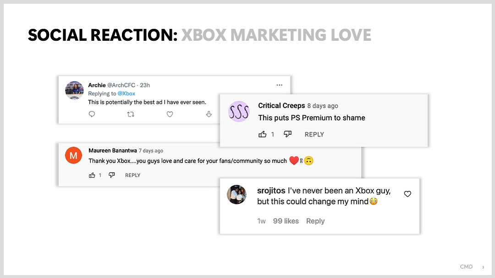Click the like count 1 on Critical Creeps comment
Image resolution: width=495 pixels, height=278 pixels.
coord(272,135)
